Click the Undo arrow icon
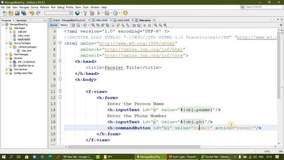 coord(32,13)
